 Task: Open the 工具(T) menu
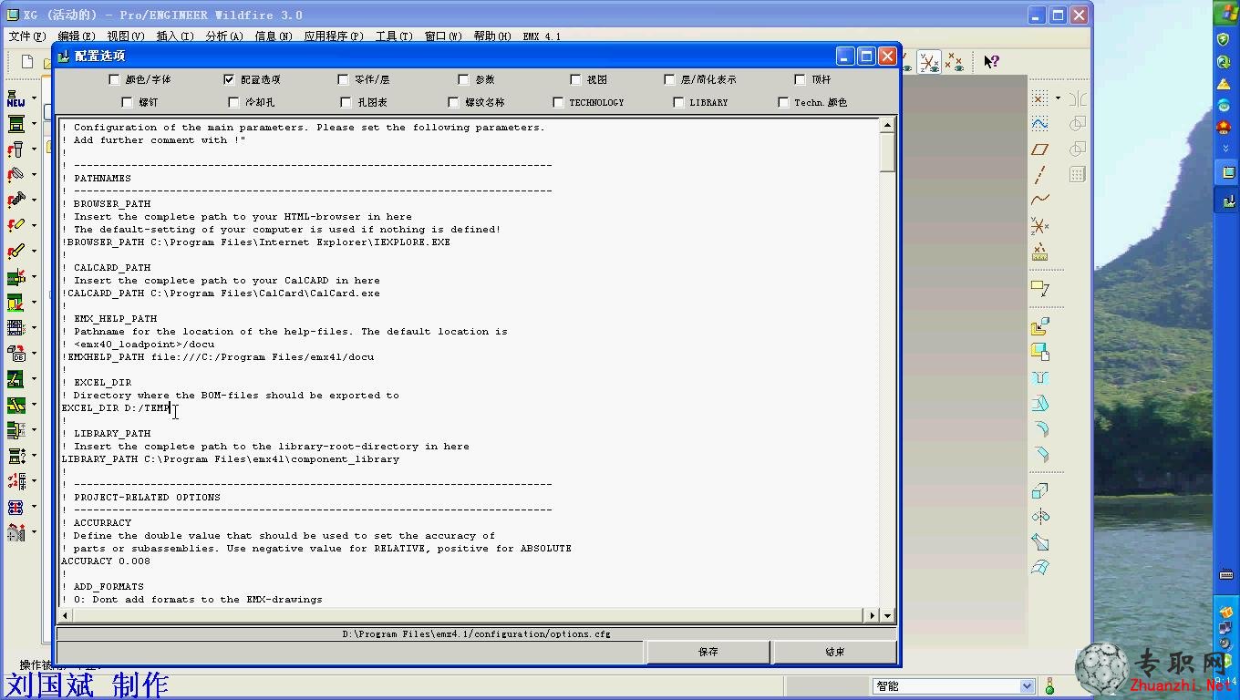(x=393, y=36)
